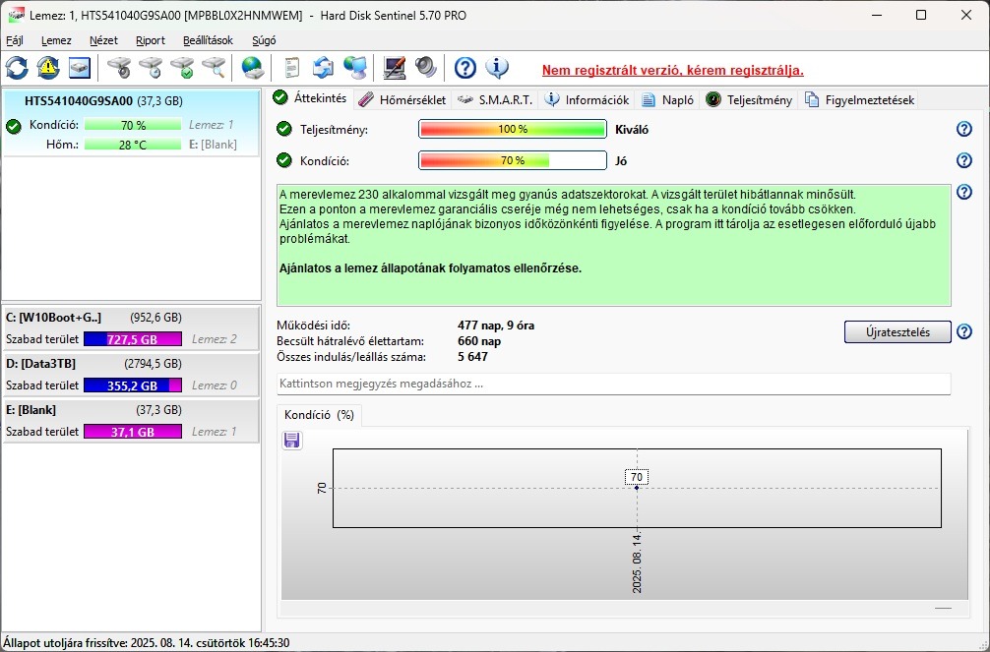
Task: Click the speaker sound toolbar icon
Action: 426,68
